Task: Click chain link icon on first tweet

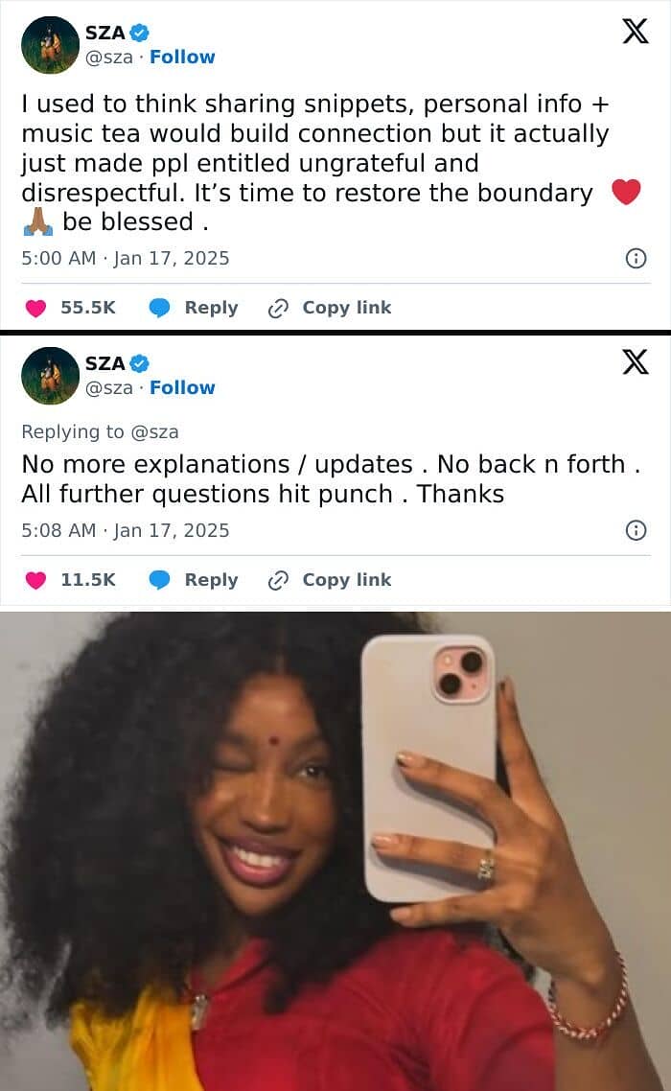Action: 278,308
